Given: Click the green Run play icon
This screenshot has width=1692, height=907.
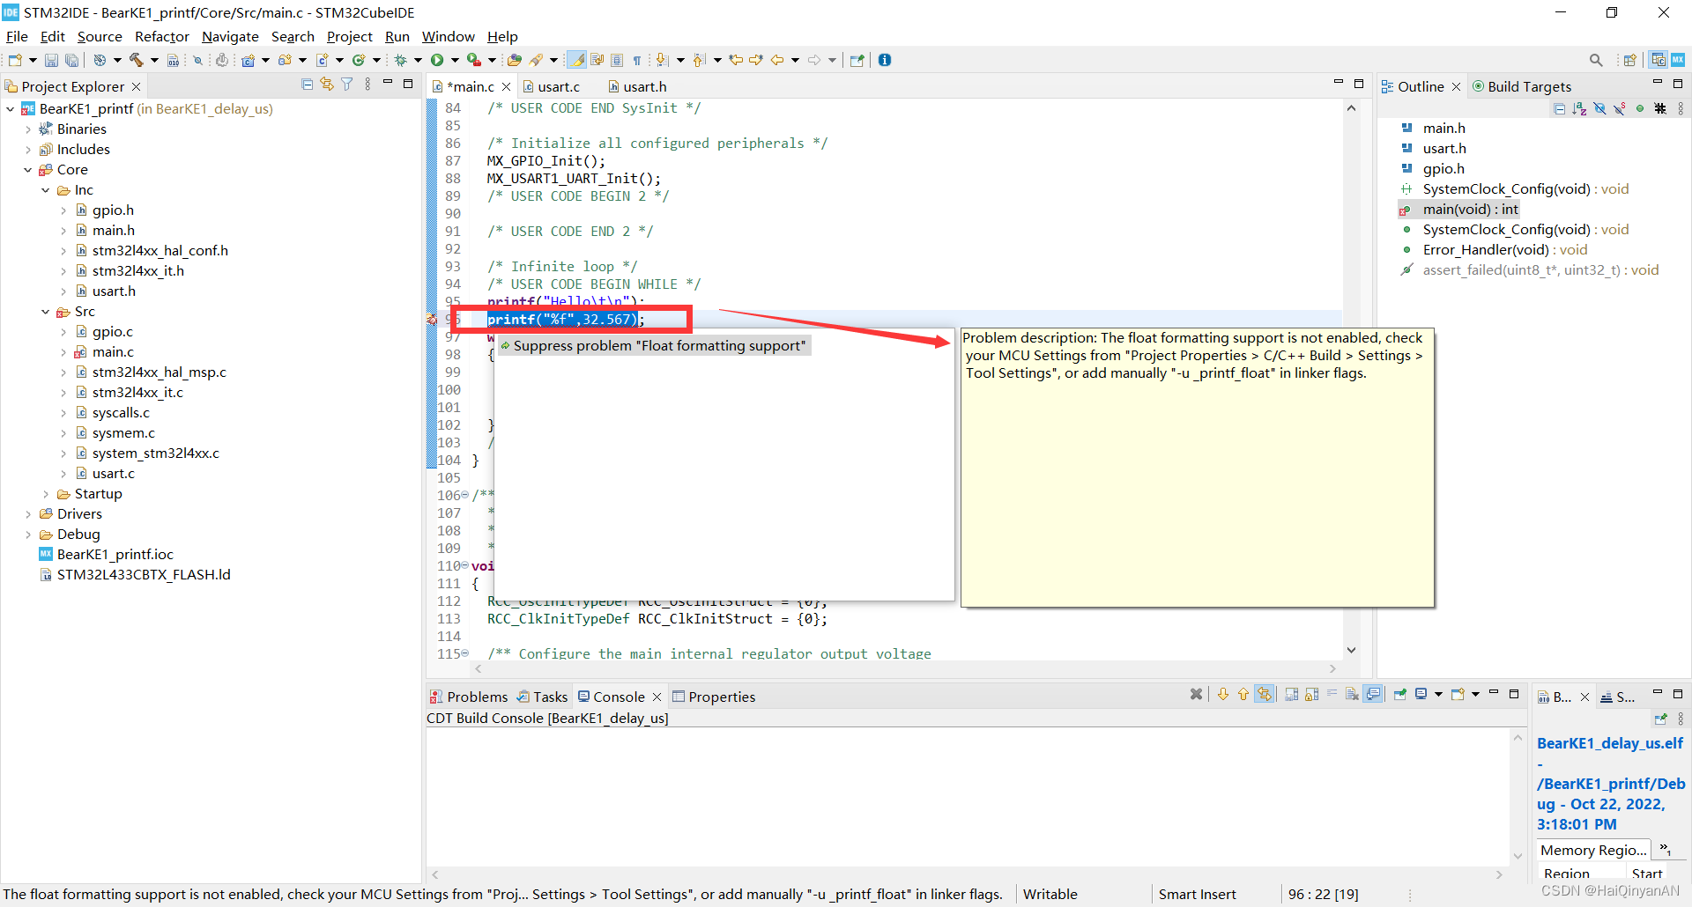Looking at the screenshot, I should 437,60.
